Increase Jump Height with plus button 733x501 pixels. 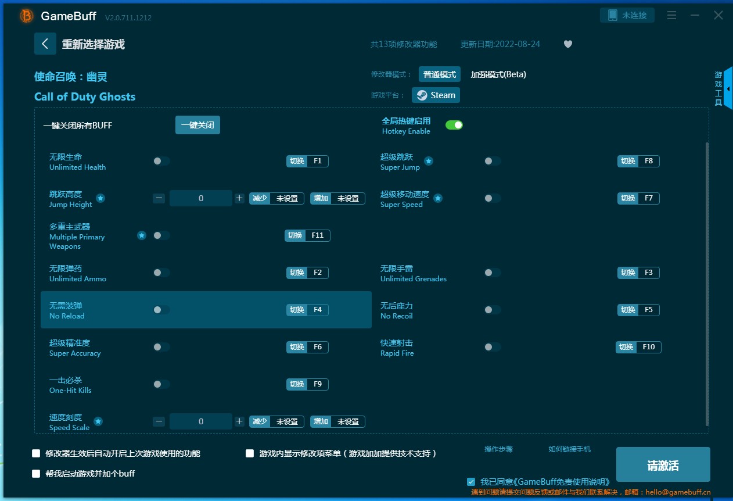tap(239, 198)
